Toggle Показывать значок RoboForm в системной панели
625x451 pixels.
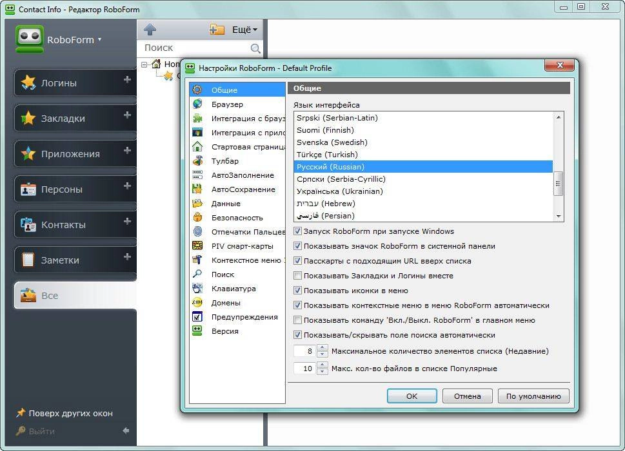[297, 246]
